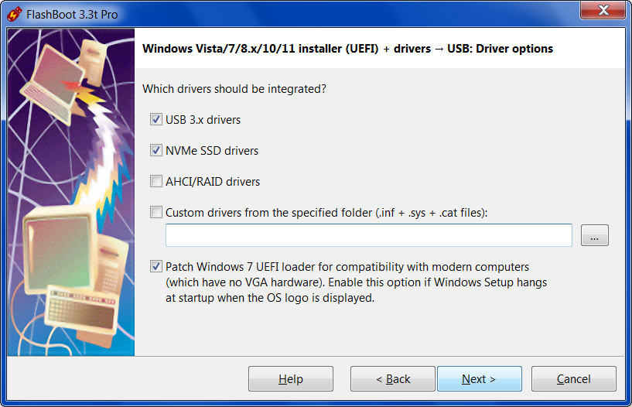Toggle Patch Windows 7 UEFI loader option
This screenshot has height=407, width=632.
(x=156, y=266)
